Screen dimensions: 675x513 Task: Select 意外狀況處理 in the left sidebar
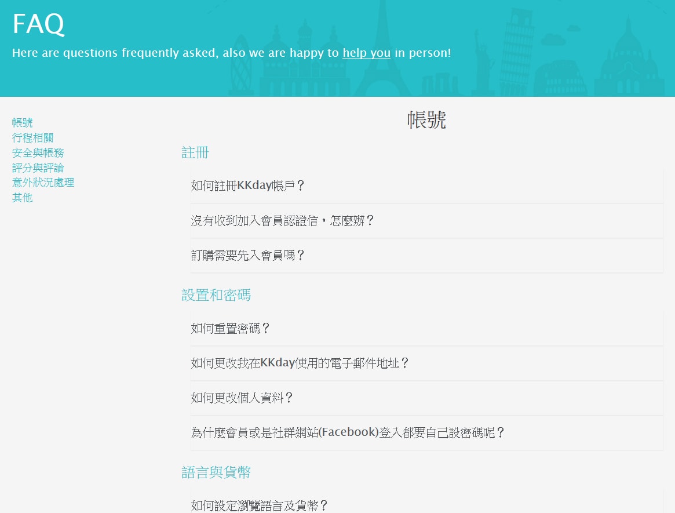click(x=43, y=183)
